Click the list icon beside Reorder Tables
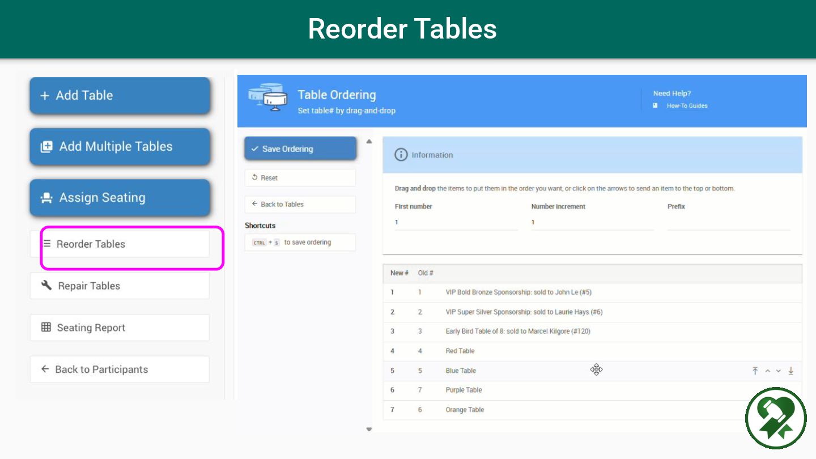The image size is (816, 459). tap(47, 244)
